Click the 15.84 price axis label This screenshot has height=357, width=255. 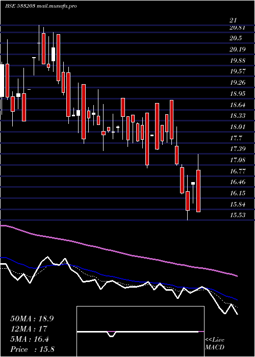pyautogui.click(x=237, y=204)
